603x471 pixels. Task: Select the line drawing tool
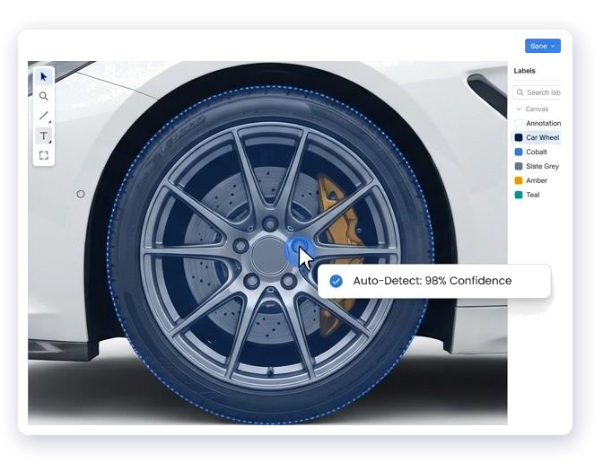[x=43, y=116]
